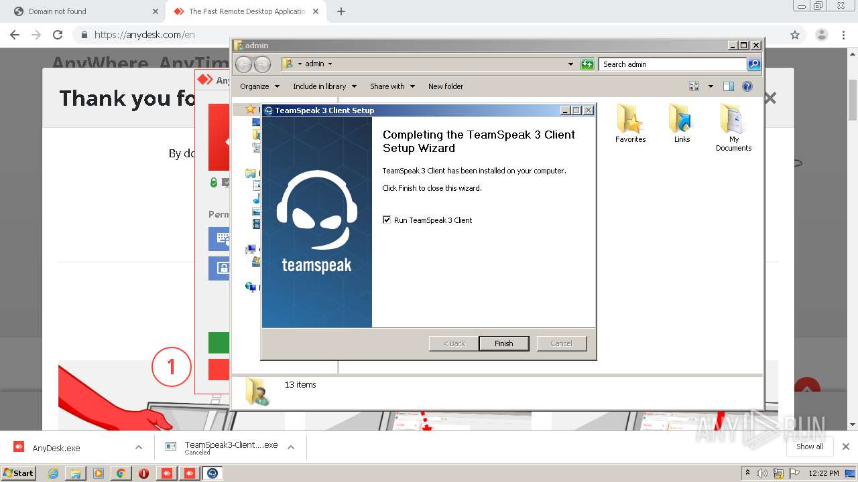Click volume icon in system tray

pos(762,473)
